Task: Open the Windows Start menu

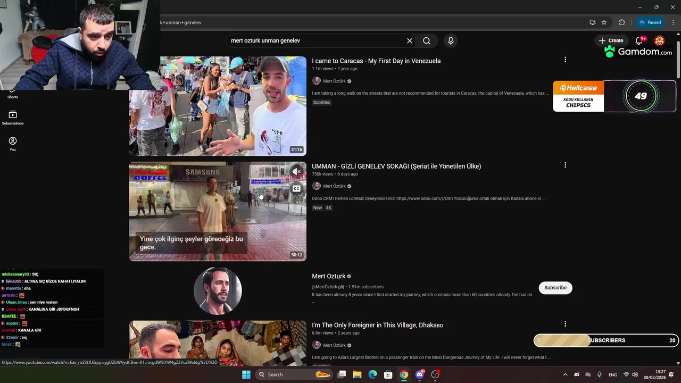Action: click(x=246, y=374)
